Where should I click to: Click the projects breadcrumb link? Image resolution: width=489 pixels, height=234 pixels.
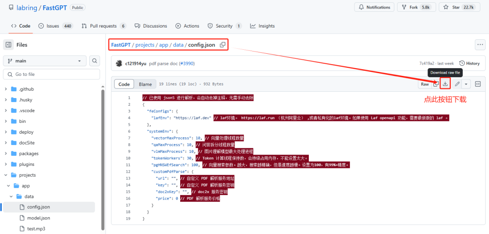click(145, 45)
